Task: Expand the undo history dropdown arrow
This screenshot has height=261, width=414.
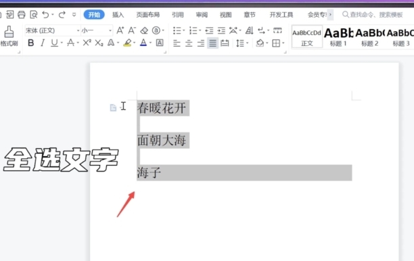Action: pos(53,14)
